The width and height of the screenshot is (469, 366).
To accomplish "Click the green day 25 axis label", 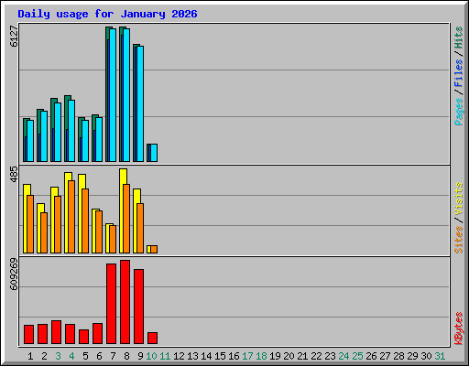I will [357, 356].
